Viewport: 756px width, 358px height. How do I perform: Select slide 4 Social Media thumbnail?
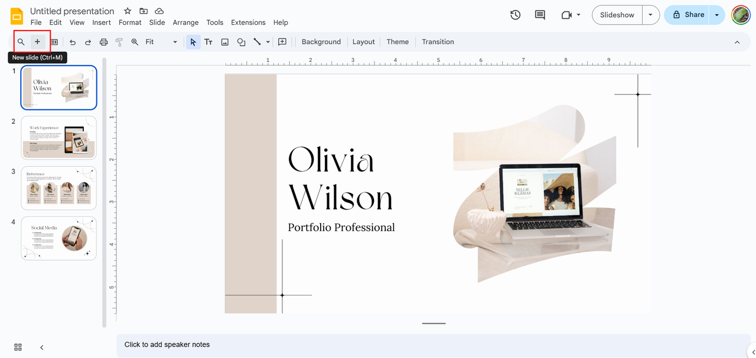(58, 238)
